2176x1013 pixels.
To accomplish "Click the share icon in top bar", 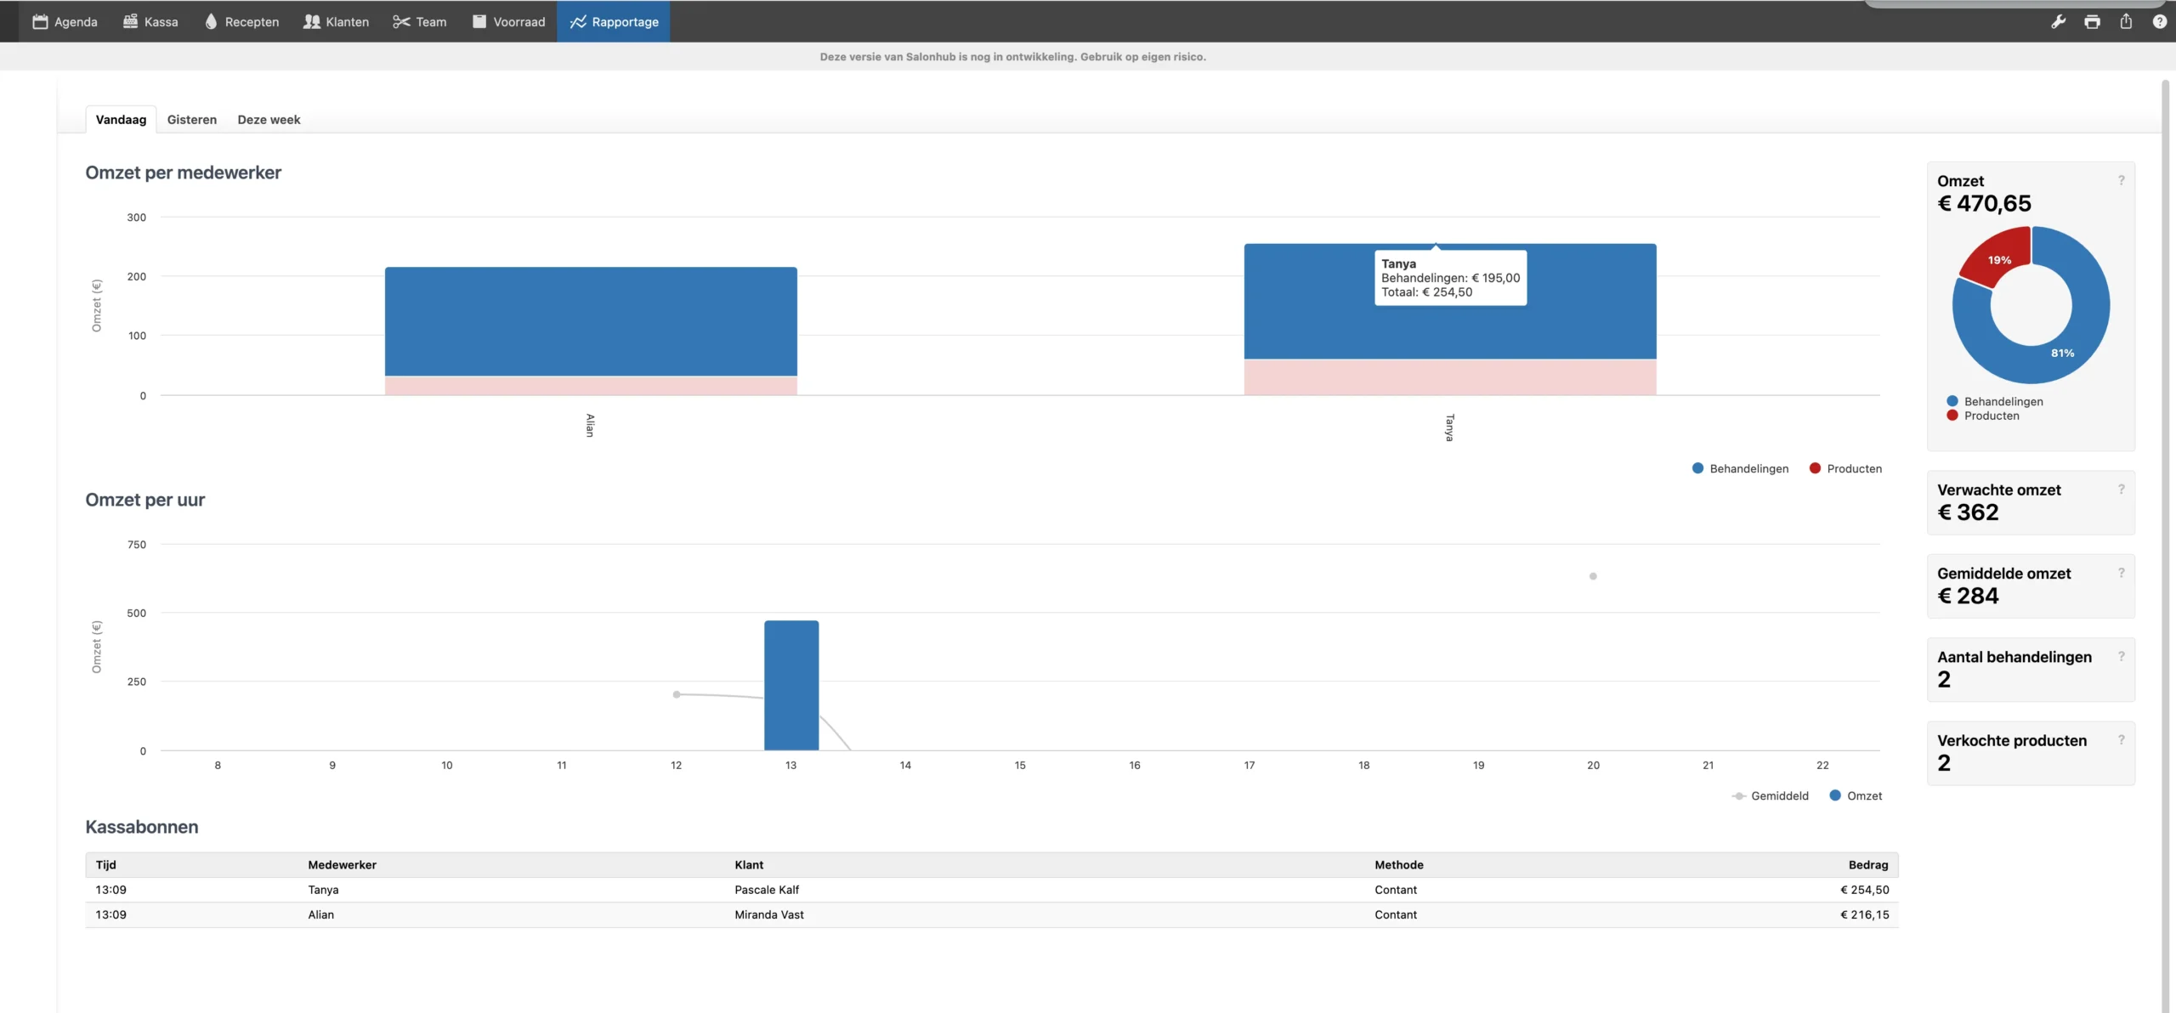I will (x=2126, y=22).
